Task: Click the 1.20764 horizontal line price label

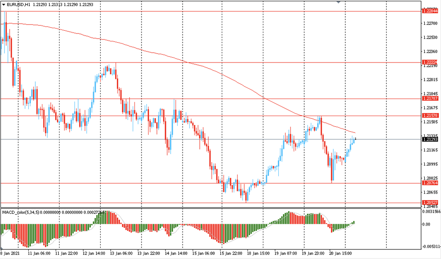Action: (430, 183)
